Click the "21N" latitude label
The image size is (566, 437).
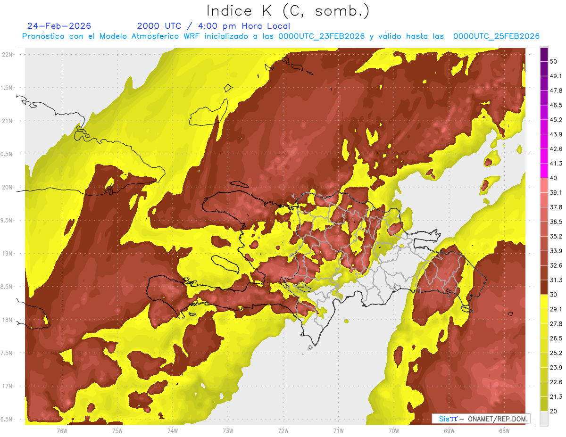[8, 121]
